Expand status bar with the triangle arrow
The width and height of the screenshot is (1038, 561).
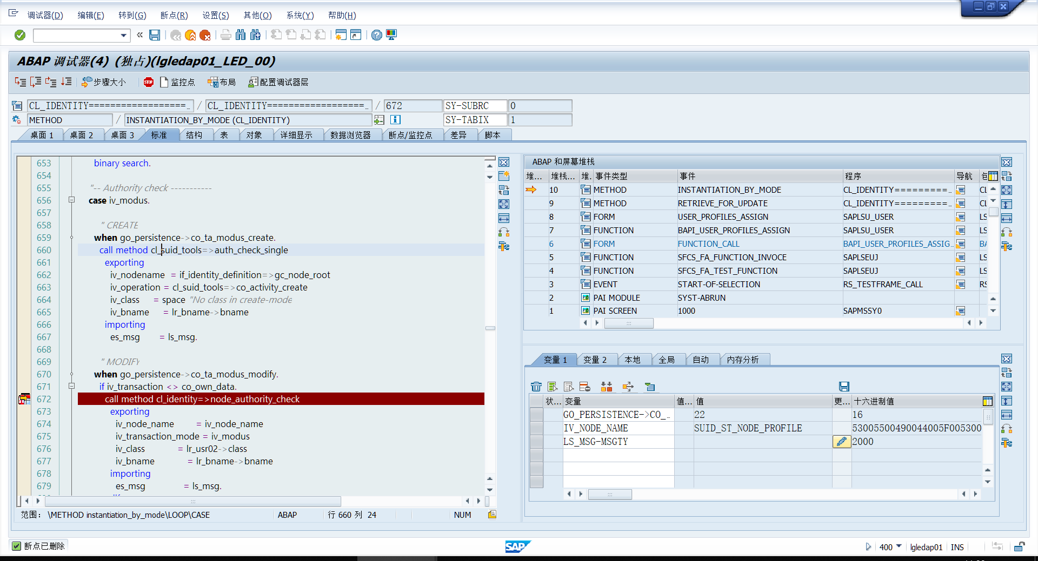coord(868,546)
